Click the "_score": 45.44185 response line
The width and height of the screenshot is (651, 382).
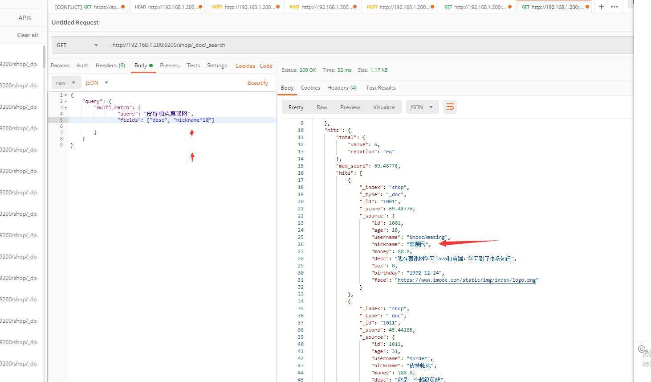[387, 330]
